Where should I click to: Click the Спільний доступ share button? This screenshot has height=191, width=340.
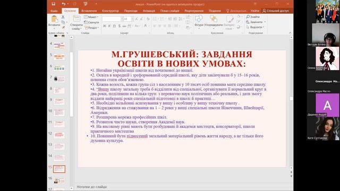[x=276, y=11]
